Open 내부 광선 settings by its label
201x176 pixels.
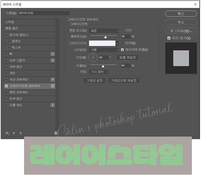16,67
